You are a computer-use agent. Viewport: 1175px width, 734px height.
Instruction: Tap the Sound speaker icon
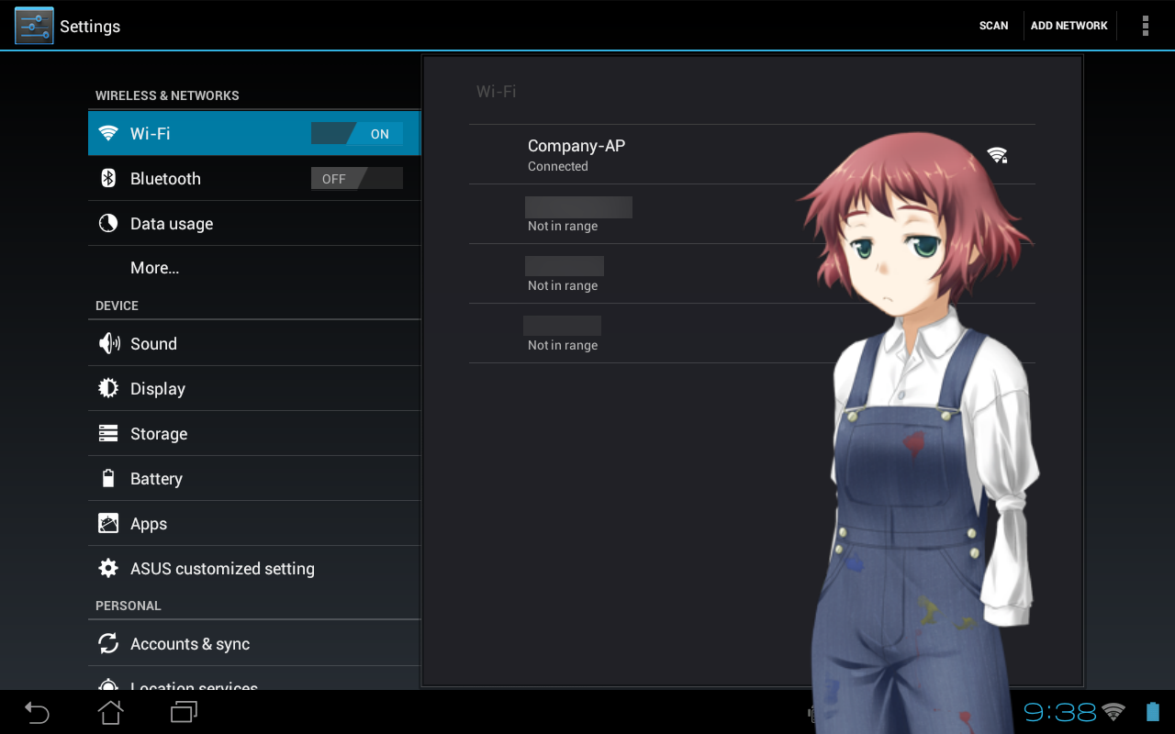[108, 343]
